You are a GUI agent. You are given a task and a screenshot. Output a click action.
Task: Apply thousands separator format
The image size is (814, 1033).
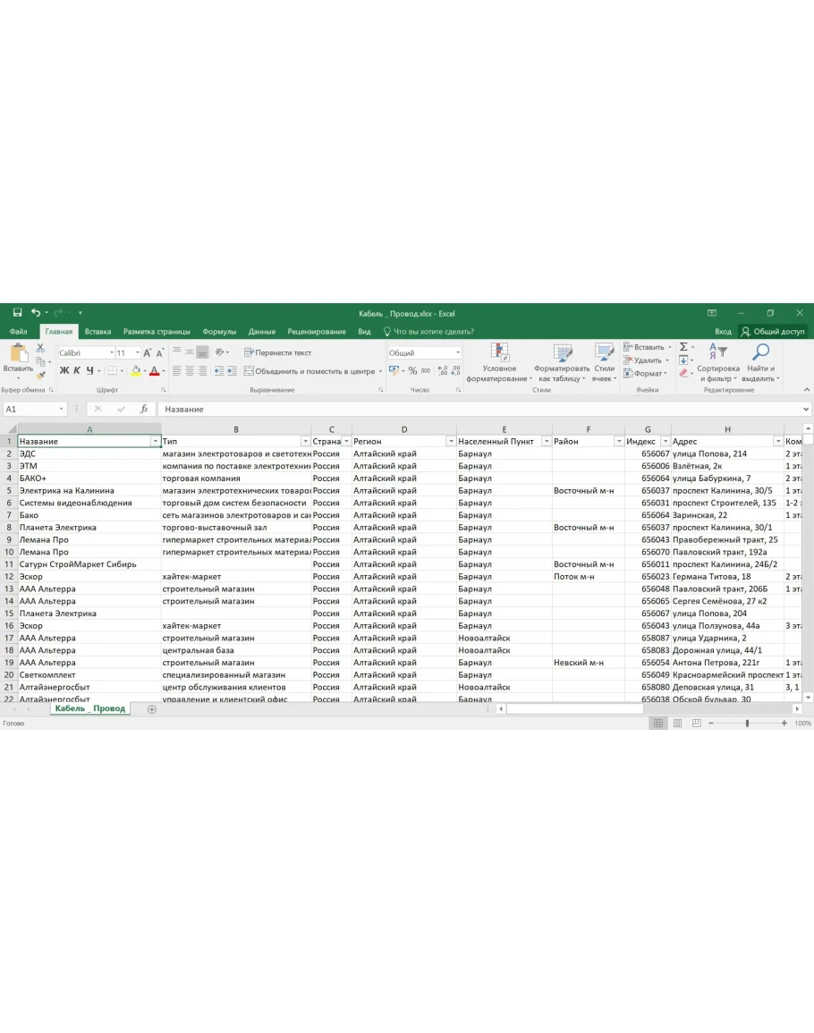coord(426,371)
